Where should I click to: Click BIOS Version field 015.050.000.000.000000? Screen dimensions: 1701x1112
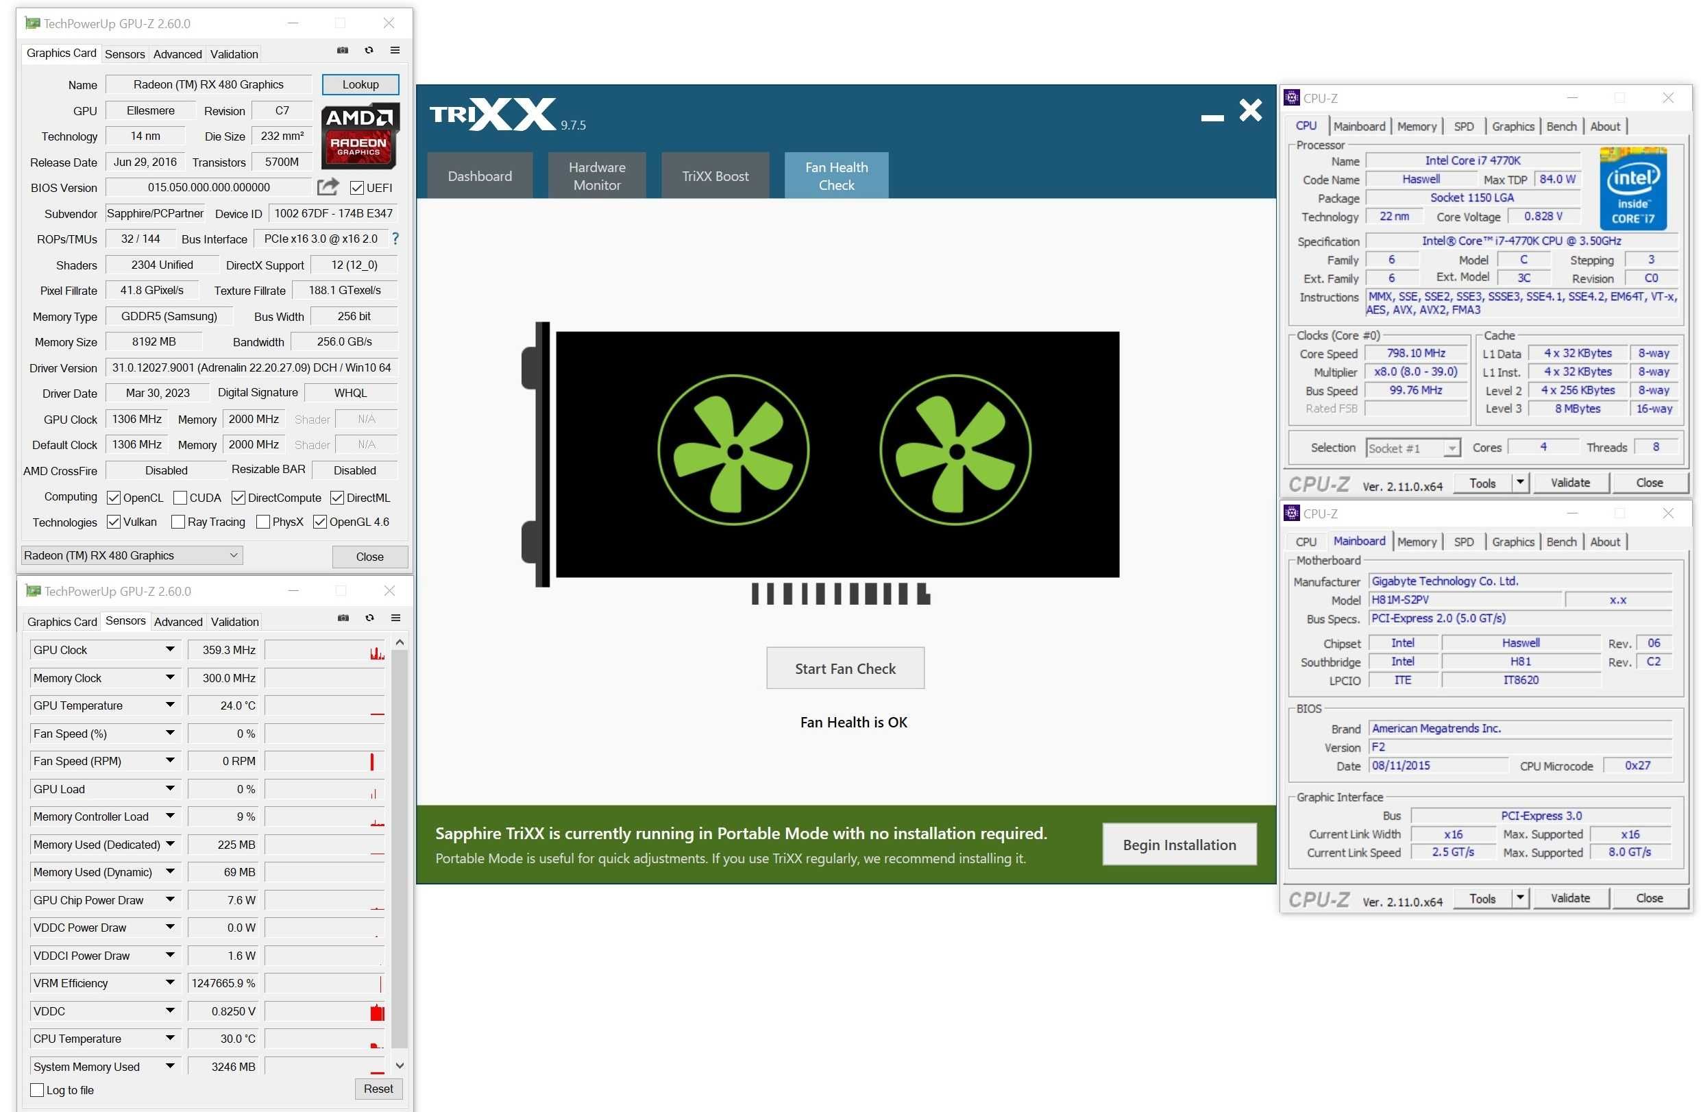click(x=209, y=187)
